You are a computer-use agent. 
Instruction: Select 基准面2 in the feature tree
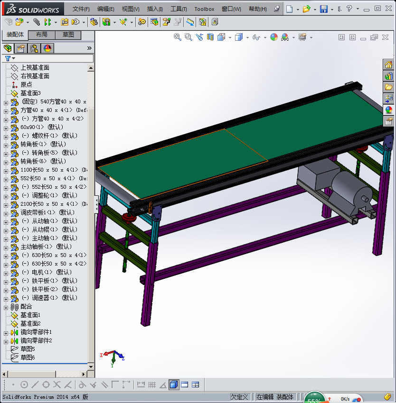click(30, 323)
